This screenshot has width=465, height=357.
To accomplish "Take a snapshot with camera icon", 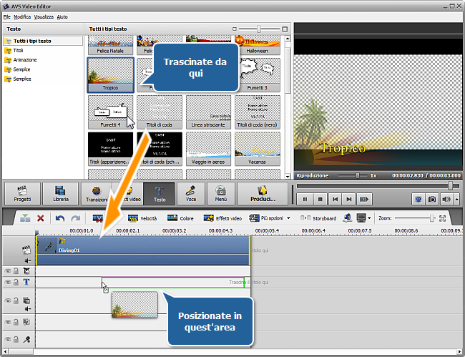I will coord(432,200).
